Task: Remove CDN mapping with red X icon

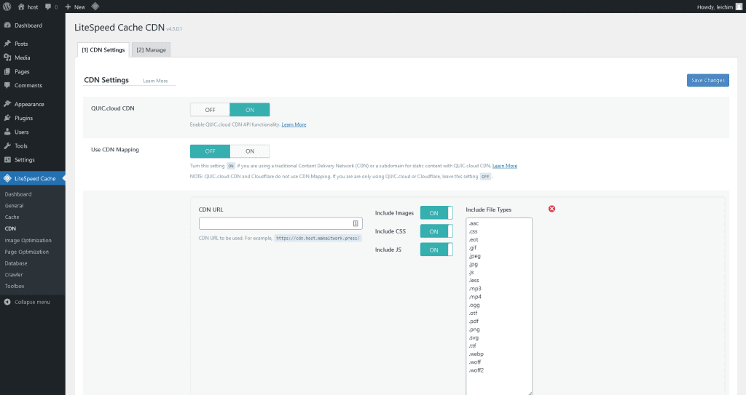Action: tap(552, 209)
